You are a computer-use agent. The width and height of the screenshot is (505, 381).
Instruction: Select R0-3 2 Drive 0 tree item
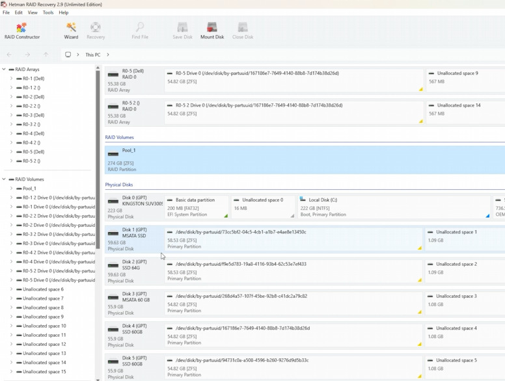(x=59, y=234)
